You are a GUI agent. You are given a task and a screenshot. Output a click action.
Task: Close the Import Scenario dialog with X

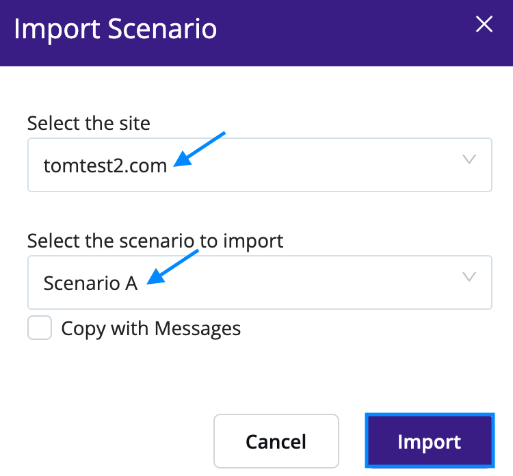(x=484, y=25)
